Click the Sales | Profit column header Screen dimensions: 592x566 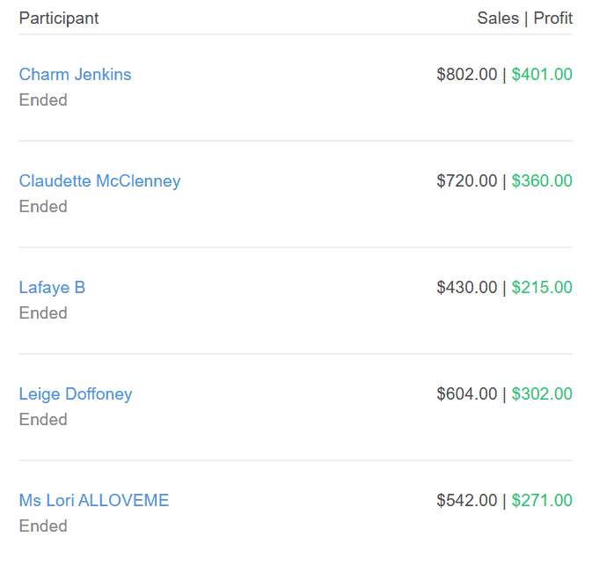point(525,18)
